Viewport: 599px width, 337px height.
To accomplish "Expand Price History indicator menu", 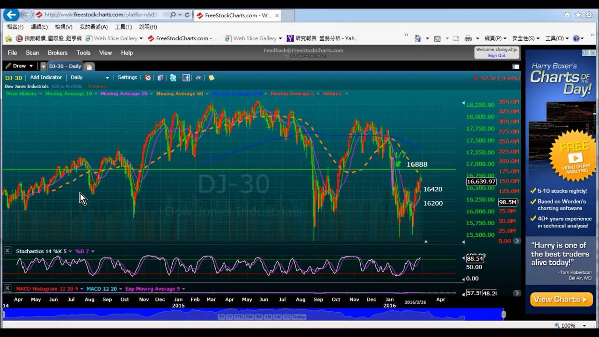I will click(40, 94).
